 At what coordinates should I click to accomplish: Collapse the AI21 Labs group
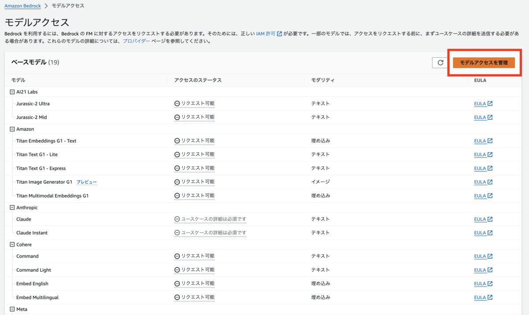pyautogui.click(x=12, y=92)
